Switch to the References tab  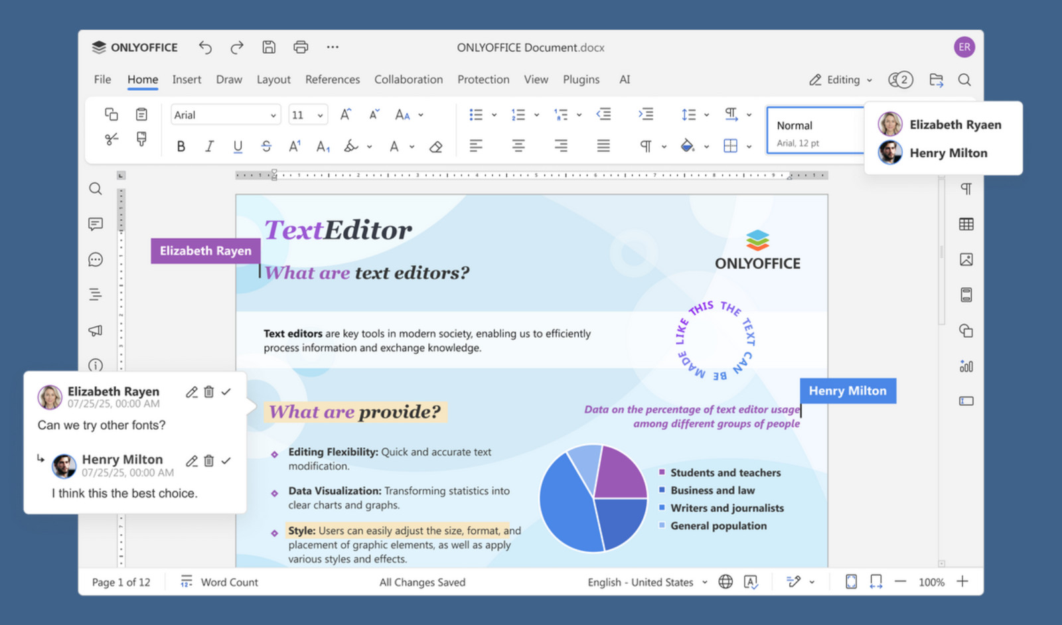pyautogui.click(x=333, y=80)
